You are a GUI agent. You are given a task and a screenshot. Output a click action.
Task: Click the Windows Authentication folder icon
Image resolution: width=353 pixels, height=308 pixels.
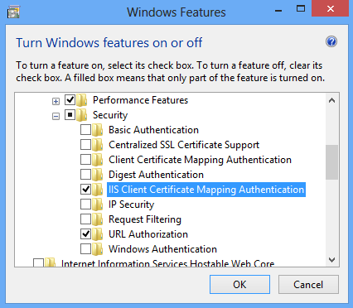(x=98, y=249)
